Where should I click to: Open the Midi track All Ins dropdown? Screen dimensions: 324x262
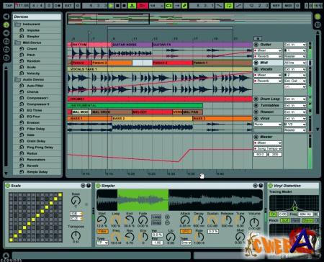click(x=295, y=63)
